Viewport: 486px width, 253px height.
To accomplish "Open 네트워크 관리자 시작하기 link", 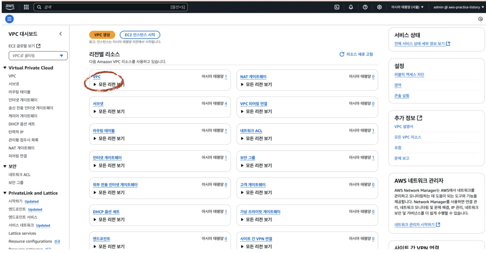I will [414, 225].
